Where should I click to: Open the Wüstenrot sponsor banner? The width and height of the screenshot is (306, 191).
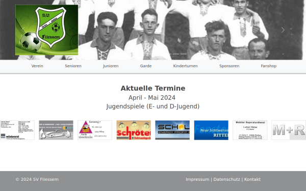pos(17,130)
